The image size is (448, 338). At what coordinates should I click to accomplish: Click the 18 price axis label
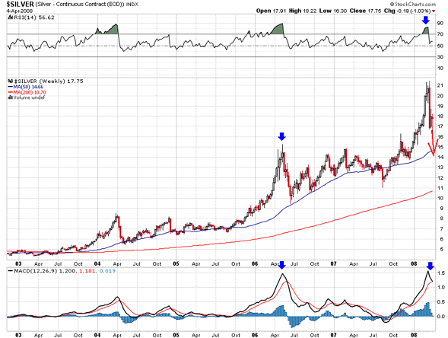click(440, 116)
